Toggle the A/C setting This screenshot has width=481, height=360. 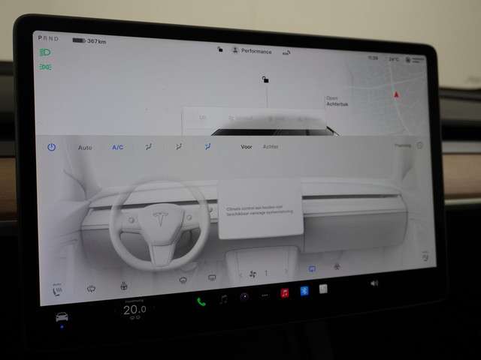(x=117, y=147)
